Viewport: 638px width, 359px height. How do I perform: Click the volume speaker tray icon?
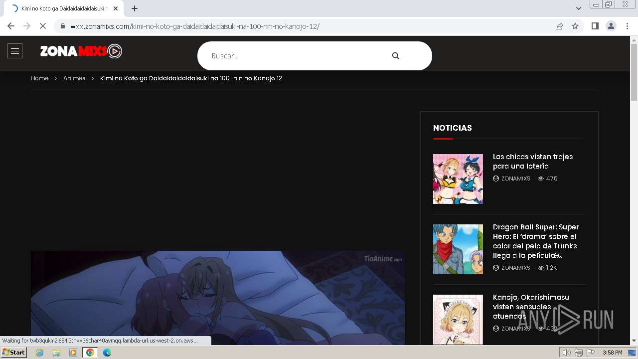coord(567,353)
